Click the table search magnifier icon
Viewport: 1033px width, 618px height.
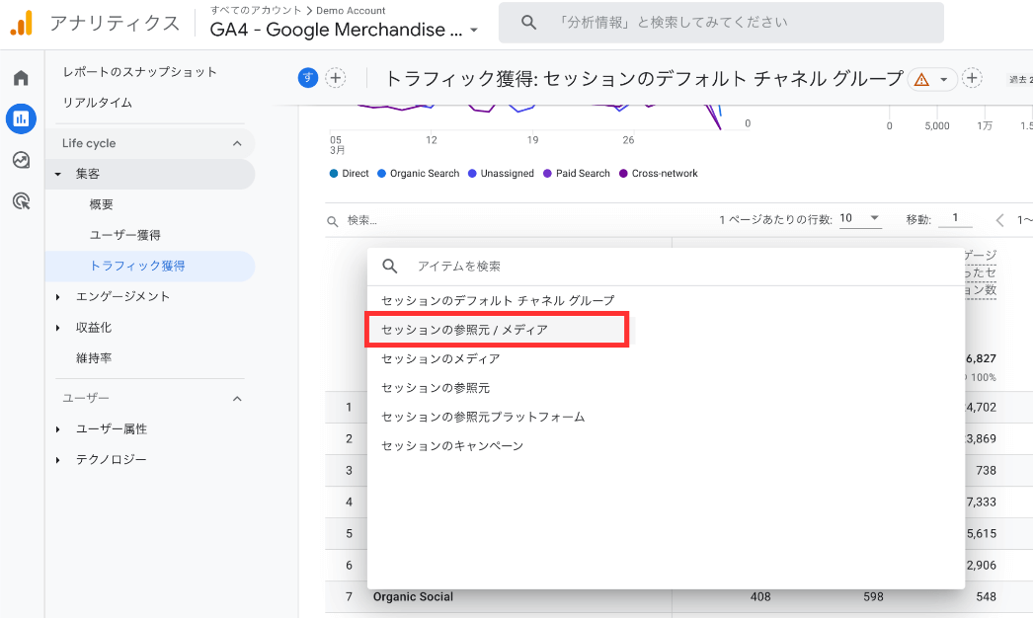click(333, 221)
